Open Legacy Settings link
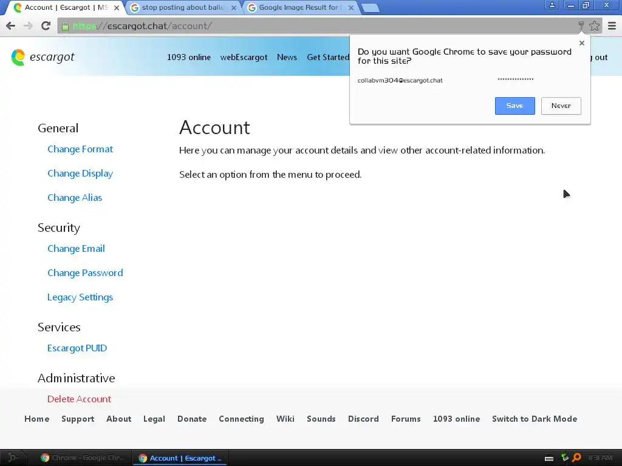The width and height of the screenshot is (622, 466). tap(80, 297)
